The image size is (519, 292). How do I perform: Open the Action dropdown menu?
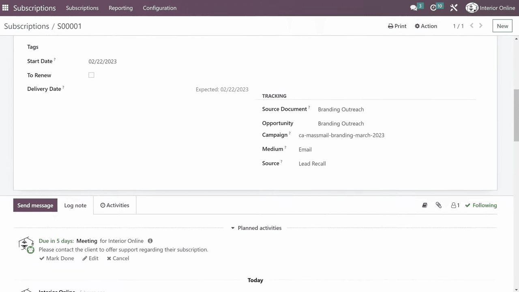point(426,26)
